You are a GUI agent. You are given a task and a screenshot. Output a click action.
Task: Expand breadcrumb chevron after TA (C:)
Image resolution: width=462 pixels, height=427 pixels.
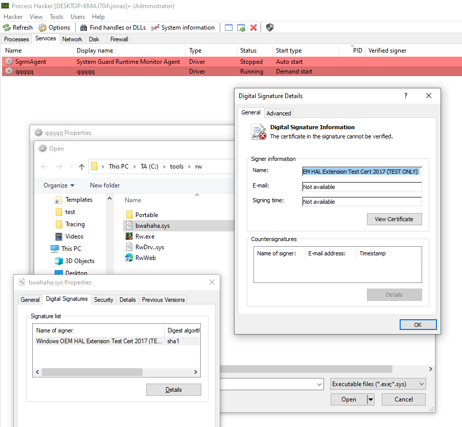tap(164, 167)
